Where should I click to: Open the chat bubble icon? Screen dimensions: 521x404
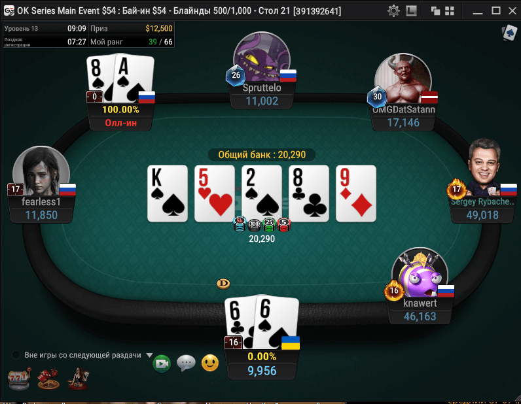click(186, 363)
